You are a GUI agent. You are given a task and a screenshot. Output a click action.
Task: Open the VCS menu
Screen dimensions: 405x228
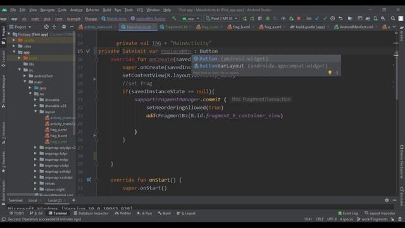tap(140, 10)
